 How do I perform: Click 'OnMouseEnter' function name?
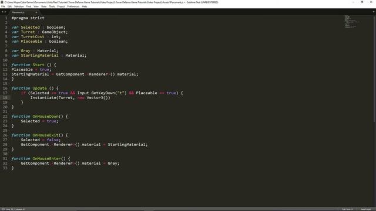(47, 159)
